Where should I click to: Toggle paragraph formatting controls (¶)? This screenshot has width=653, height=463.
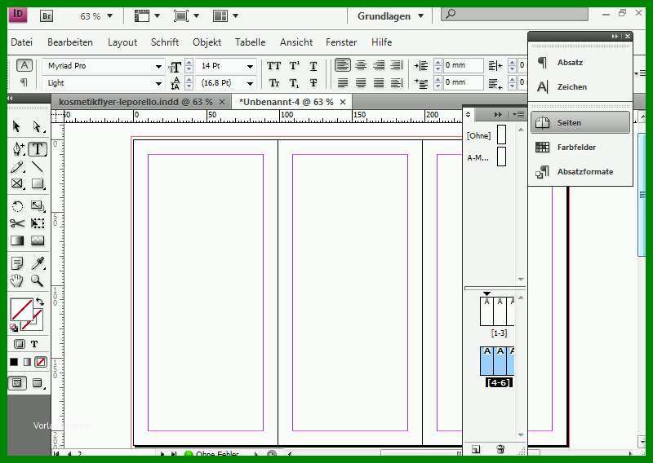pos(24,82)
